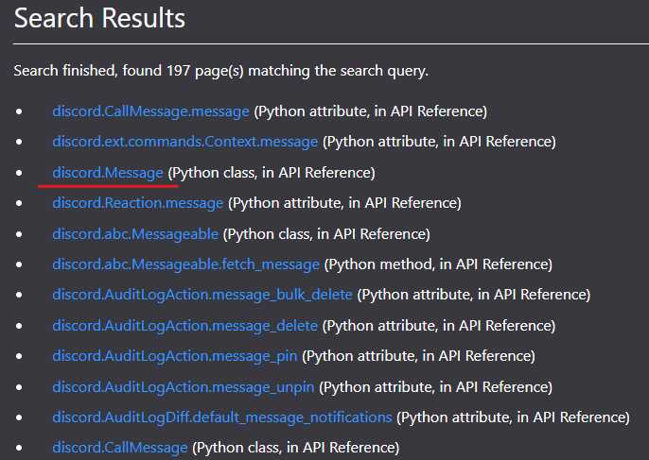The height and width of the screenshot is (460, 649).
Task: Open discord.AuditLogAction.message_bulk_delete link
Action: coord(202,295)
